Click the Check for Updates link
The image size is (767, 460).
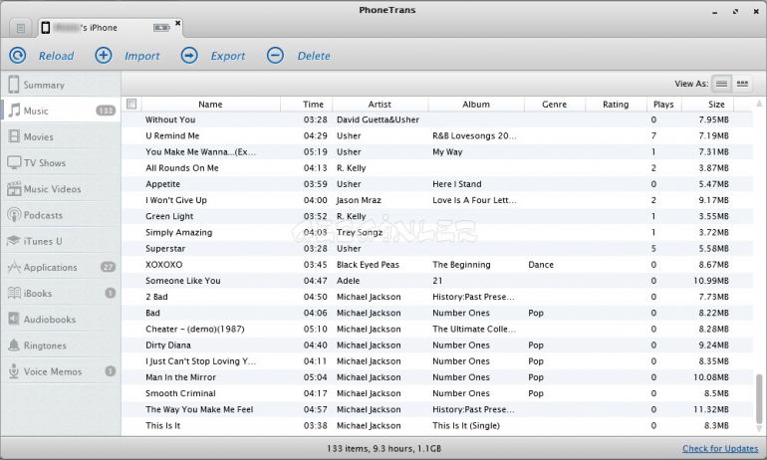click(x=720, y=448)
